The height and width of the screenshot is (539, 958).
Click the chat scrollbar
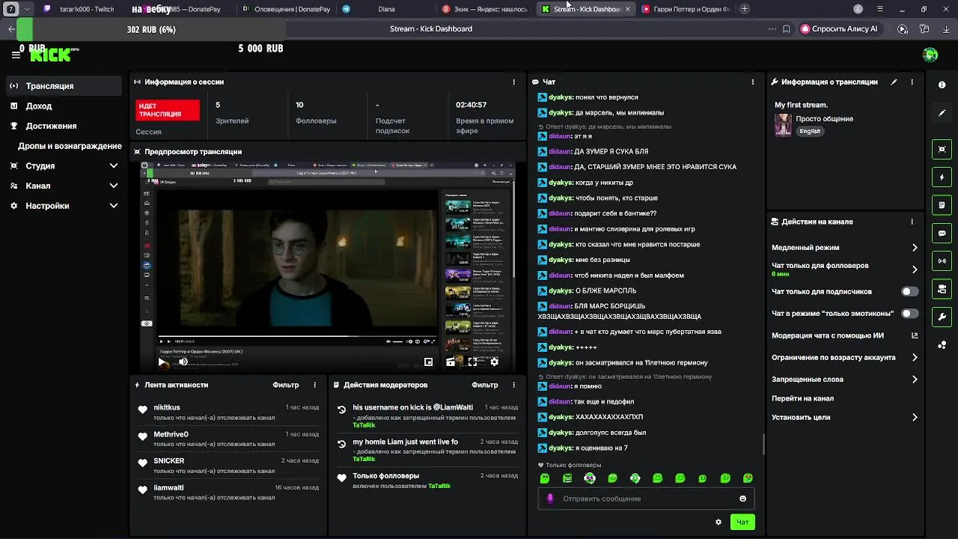click(x=763, y=444)
